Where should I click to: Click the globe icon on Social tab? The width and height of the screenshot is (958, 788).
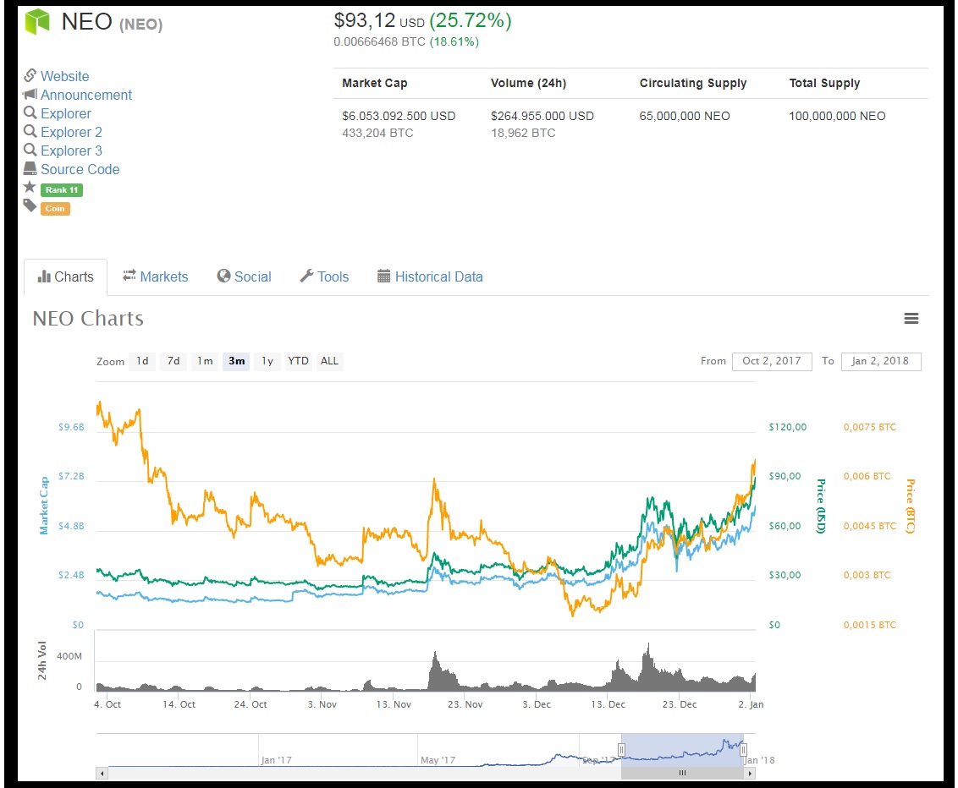[223, 276]
